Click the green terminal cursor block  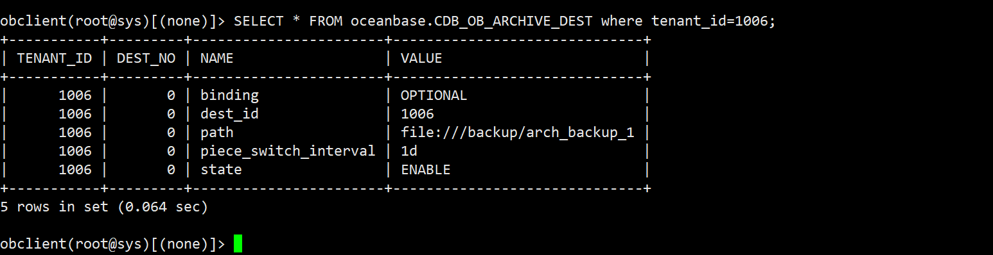coord(238,244)
